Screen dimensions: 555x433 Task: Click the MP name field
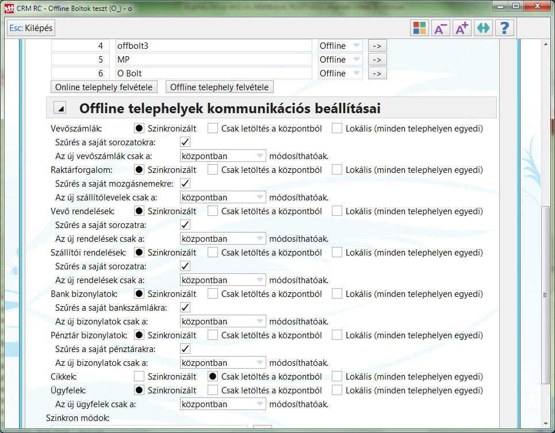[214, 60]
